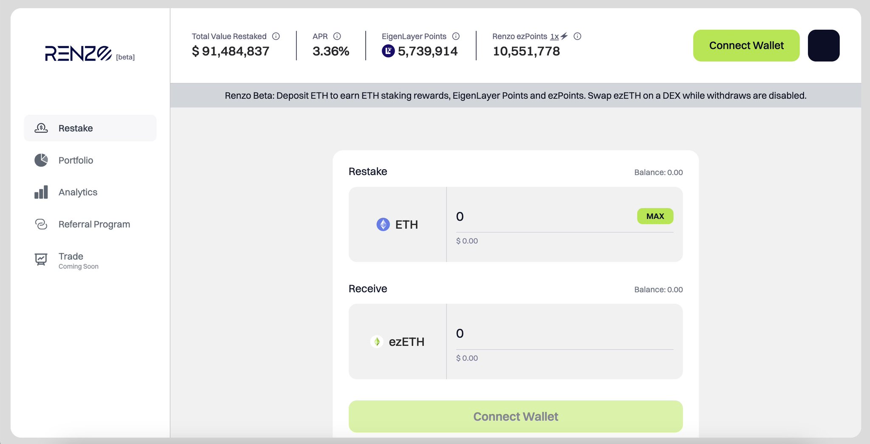Click the ETH token icon
Screen dimensions: 870x444
point(383,224)
